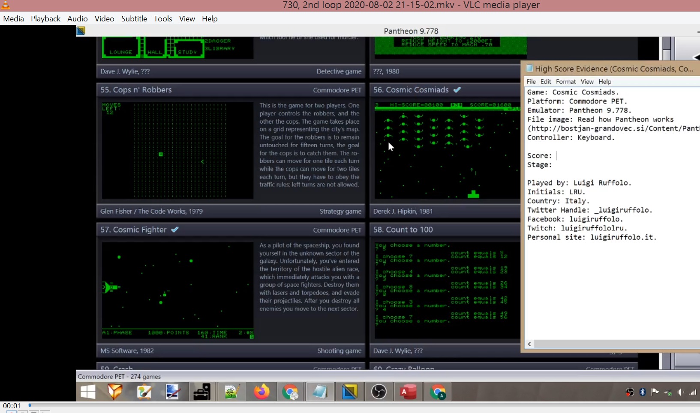Open Microsoft Access from the taskbar
The image size is (700, 413).
[408, 392]
